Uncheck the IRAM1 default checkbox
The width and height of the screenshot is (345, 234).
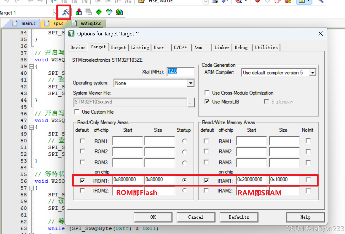click(x=206, y=181)
